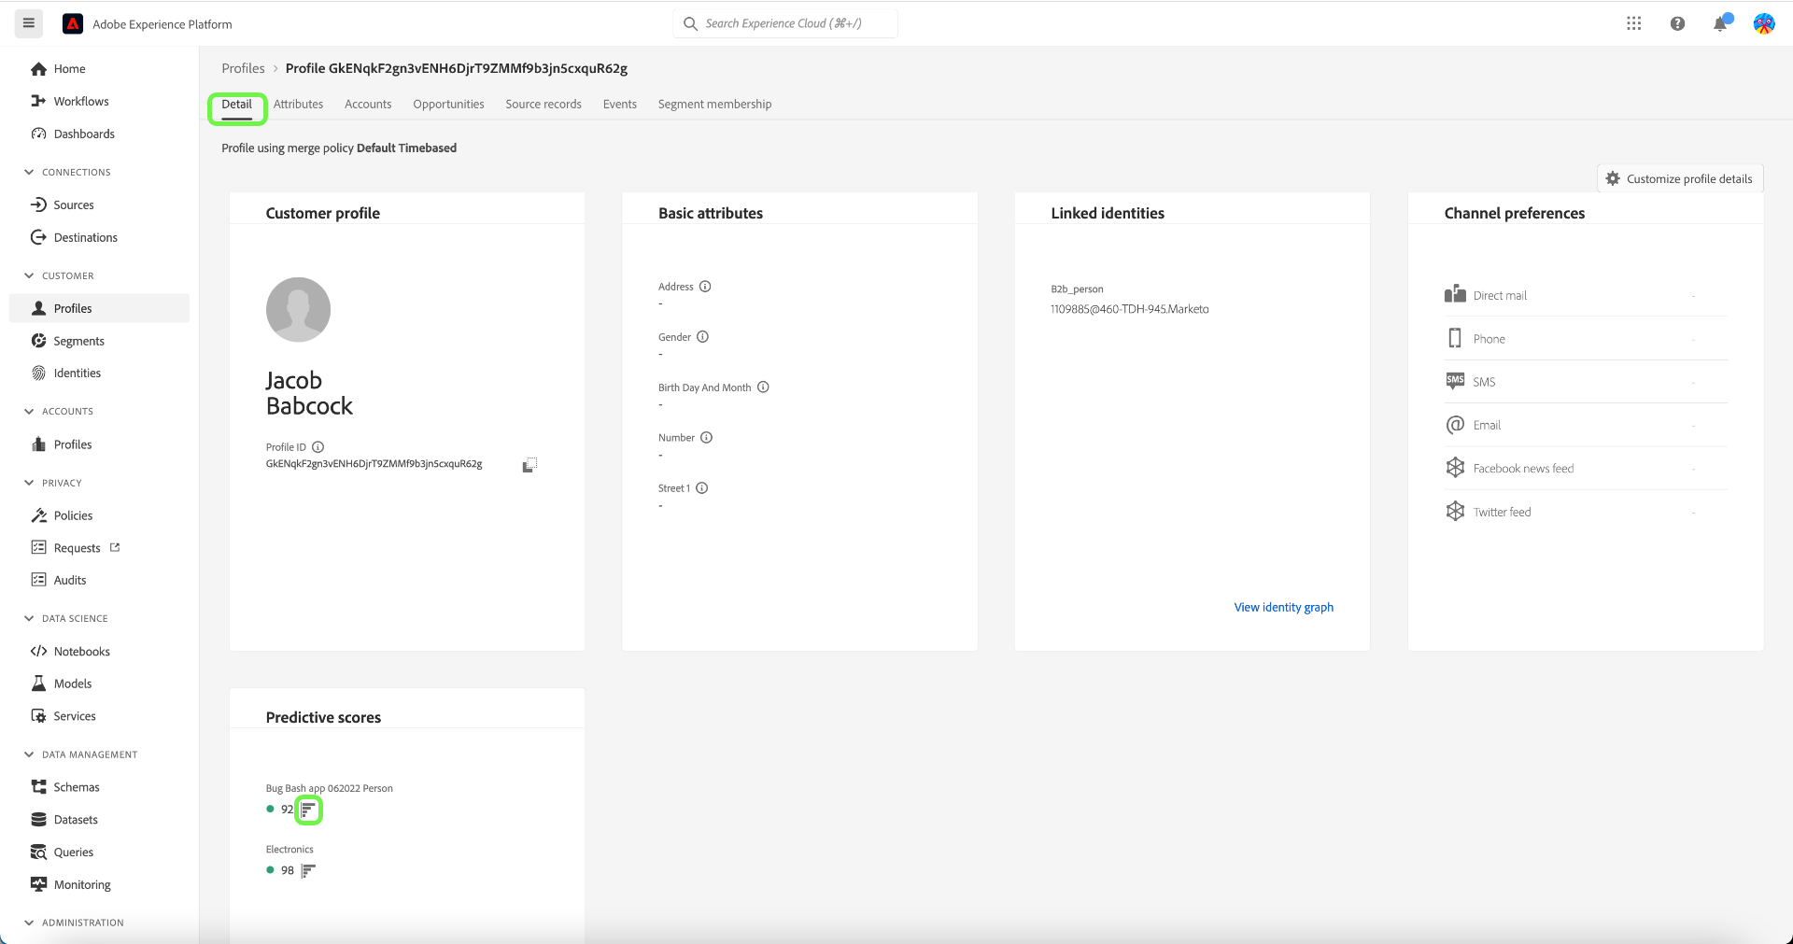Viewport: 1793px width, 944px height.
Task: Collapse the Data Management section
Action: (29, 755)
